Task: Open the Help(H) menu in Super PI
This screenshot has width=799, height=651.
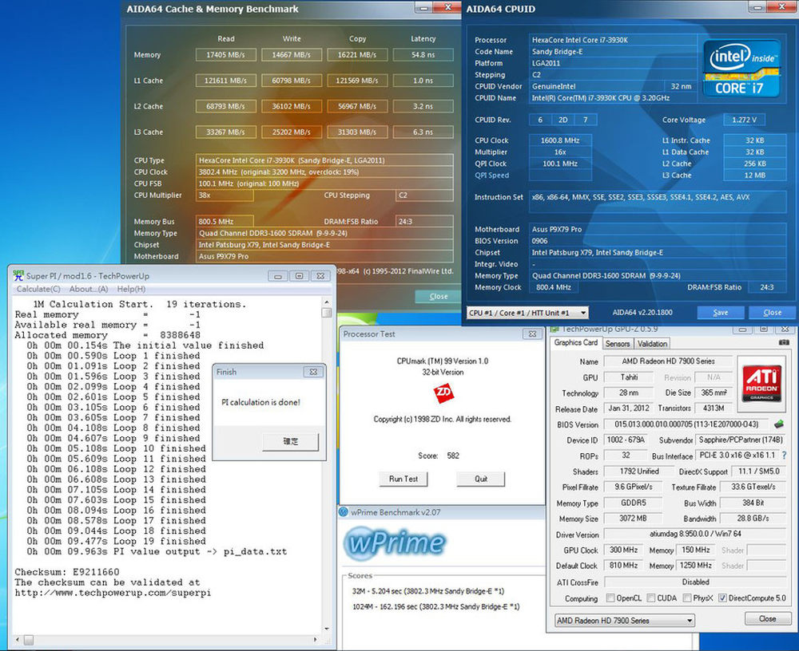Action: [131, 289]
